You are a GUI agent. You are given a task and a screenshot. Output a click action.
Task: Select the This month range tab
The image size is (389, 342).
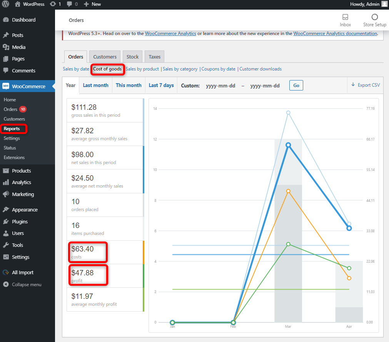129,85
